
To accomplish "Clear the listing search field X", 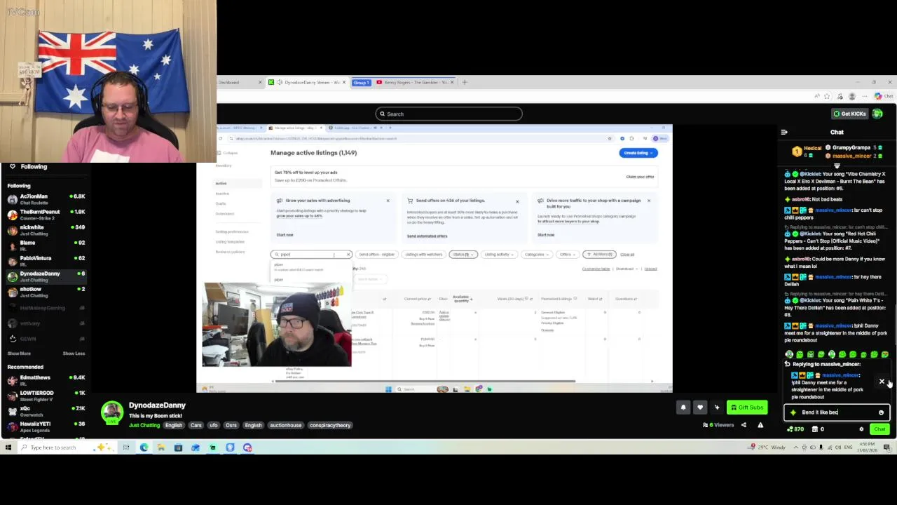I will coord(348,255).
